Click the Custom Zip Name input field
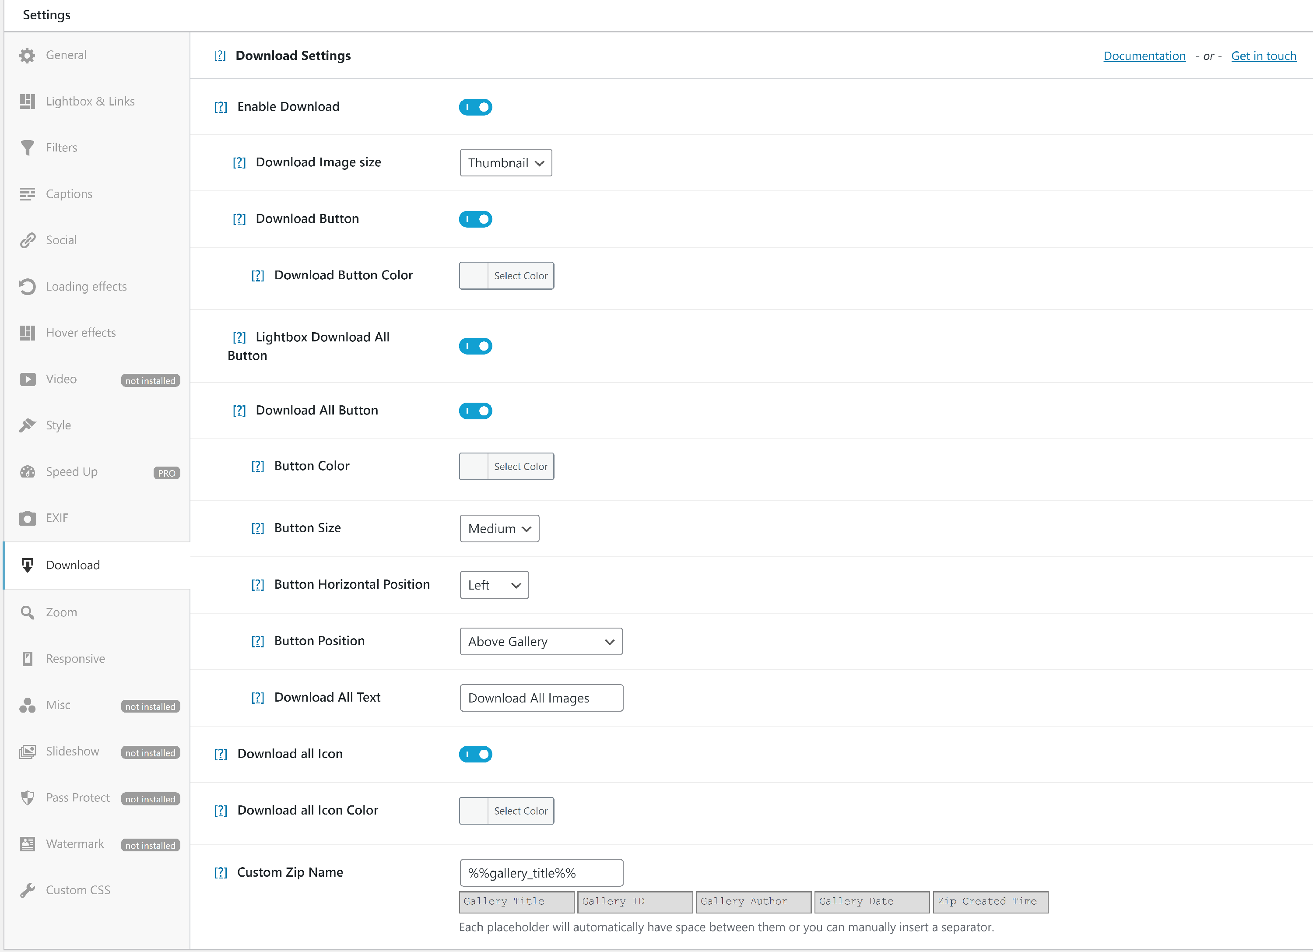The image size is (1313, 952). tap(541, 873)
